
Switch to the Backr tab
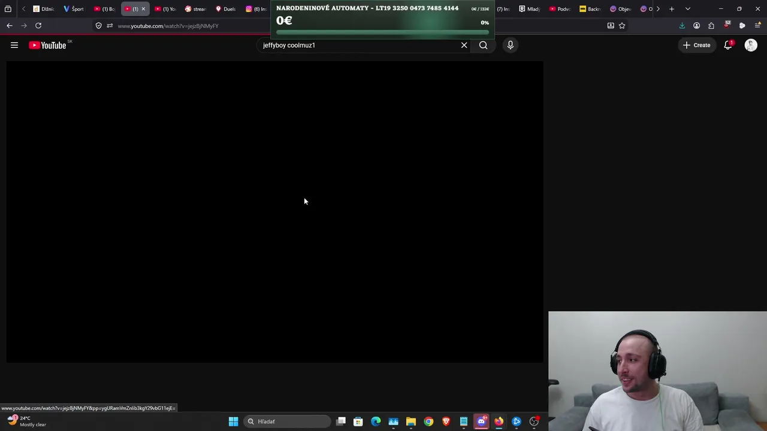click(590, 9)
